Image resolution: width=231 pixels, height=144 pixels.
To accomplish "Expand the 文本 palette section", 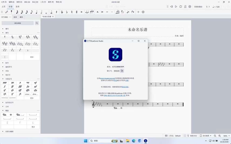I will pyautogui.click(x=3, y=106).
